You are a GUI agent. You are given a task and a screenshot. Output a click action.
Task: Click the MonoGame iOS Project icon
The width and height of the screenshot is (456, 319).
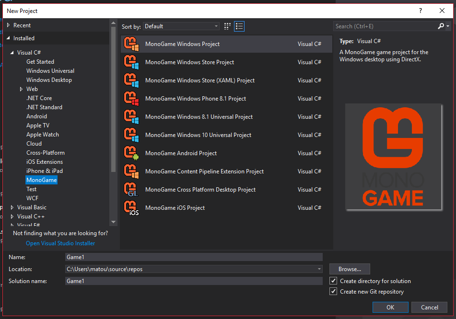131,208
